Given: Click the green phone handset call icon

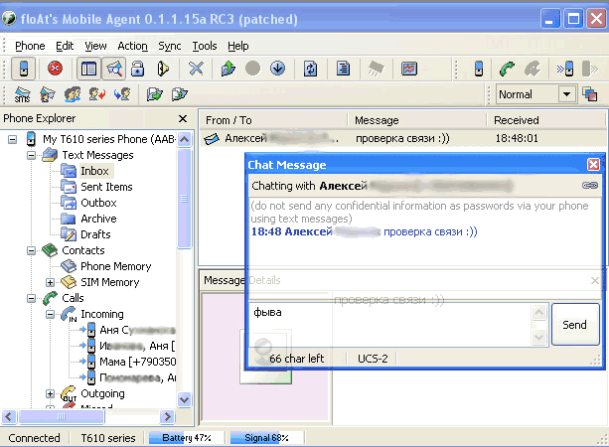Looking at the screenshot, I should coord(507,69).
